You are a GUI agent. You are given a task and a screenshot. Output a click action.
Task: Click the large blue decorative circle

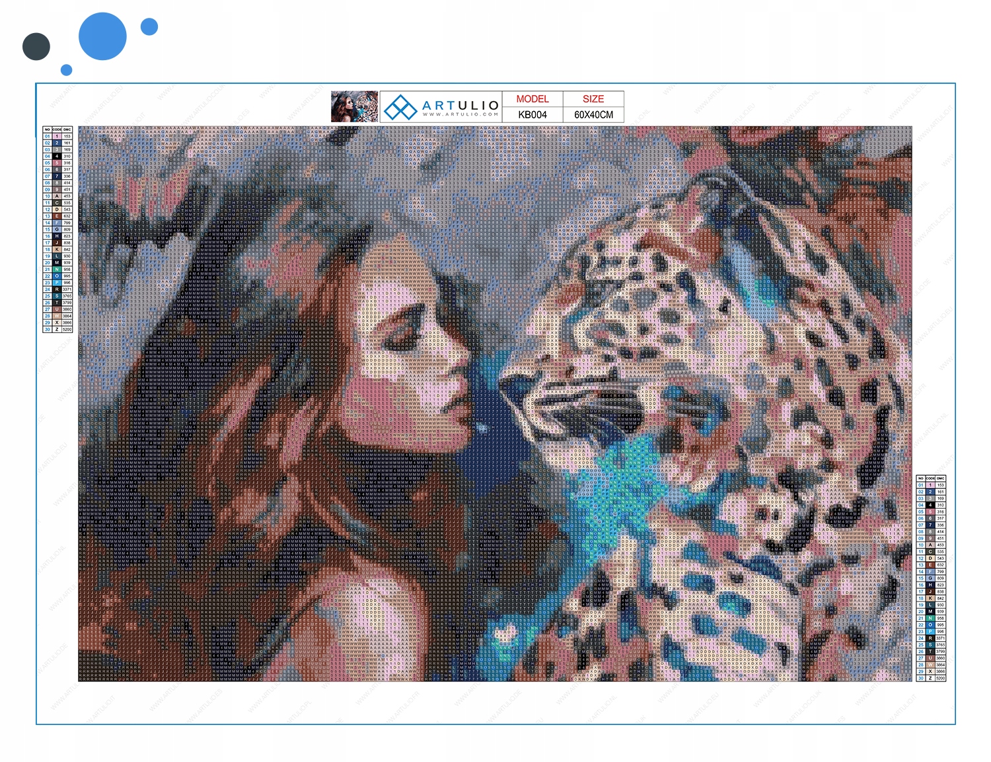(x=102, y=36)
